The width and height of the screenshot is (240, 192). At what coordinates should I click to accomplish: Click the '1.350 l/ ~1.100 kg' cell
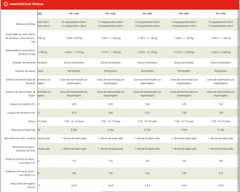[x=147, y=38]
